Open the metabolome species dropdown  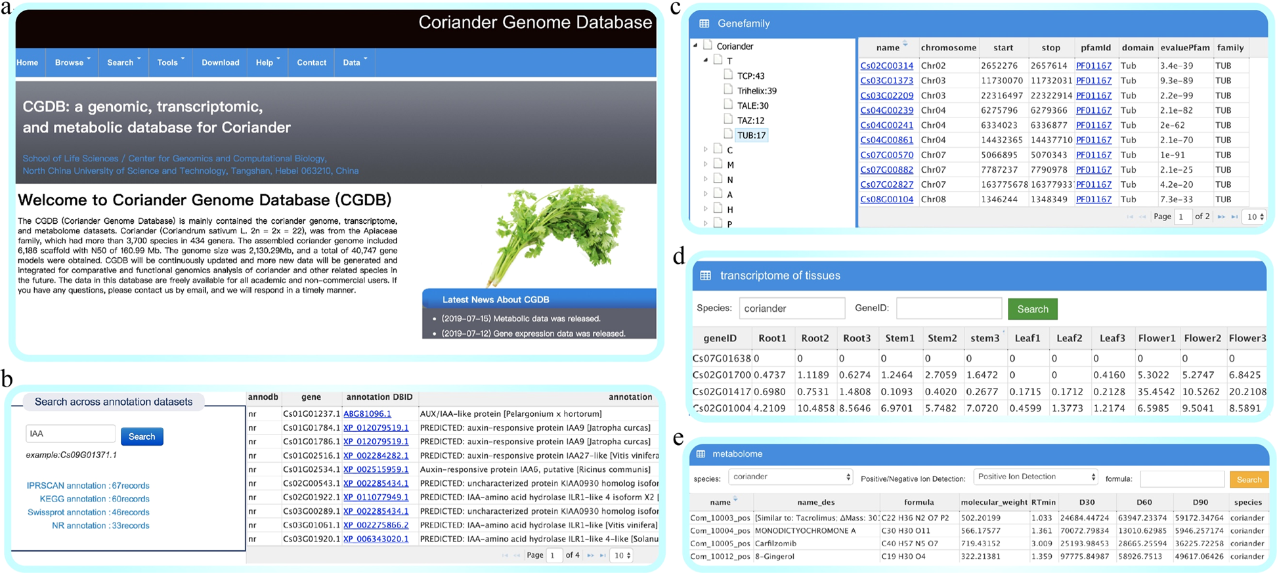point(790,477)
